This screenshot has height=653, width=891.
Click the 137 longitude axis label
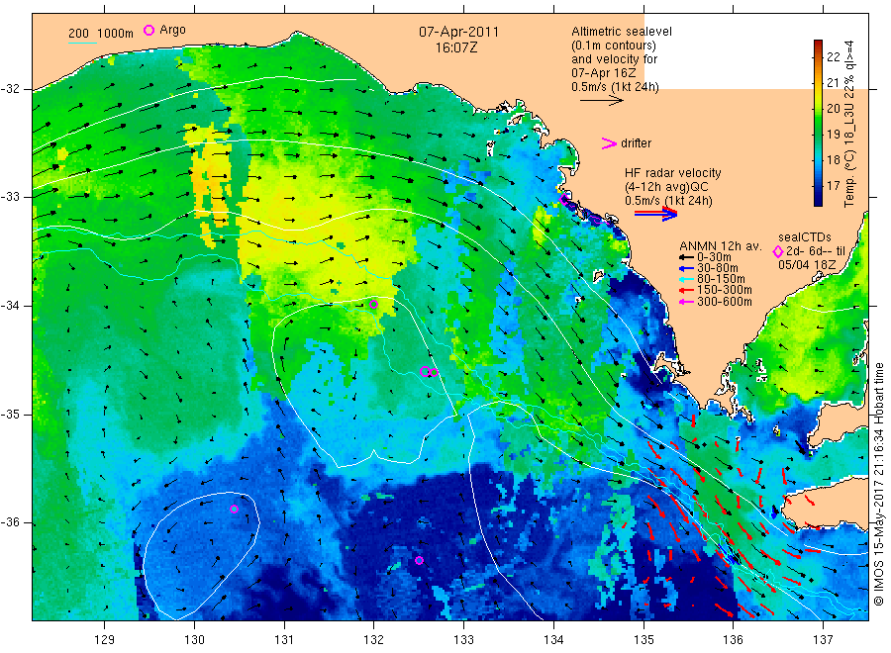823,640
